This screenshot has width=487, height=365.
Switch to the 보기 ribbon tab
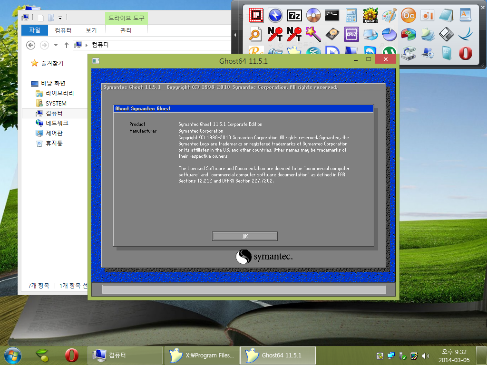(91, 30)
